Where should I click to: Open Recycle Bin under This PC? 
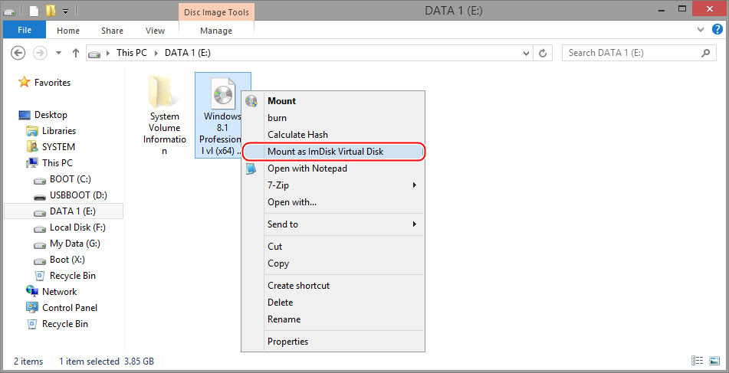pyautogui.click(x=73, y=276)
